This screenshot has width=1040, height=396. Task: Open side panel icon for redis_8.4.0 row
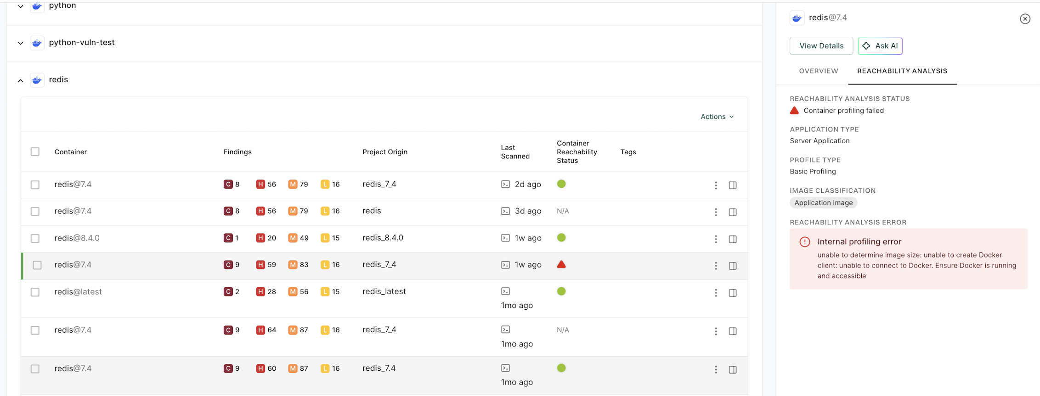[x=733, y=239]
